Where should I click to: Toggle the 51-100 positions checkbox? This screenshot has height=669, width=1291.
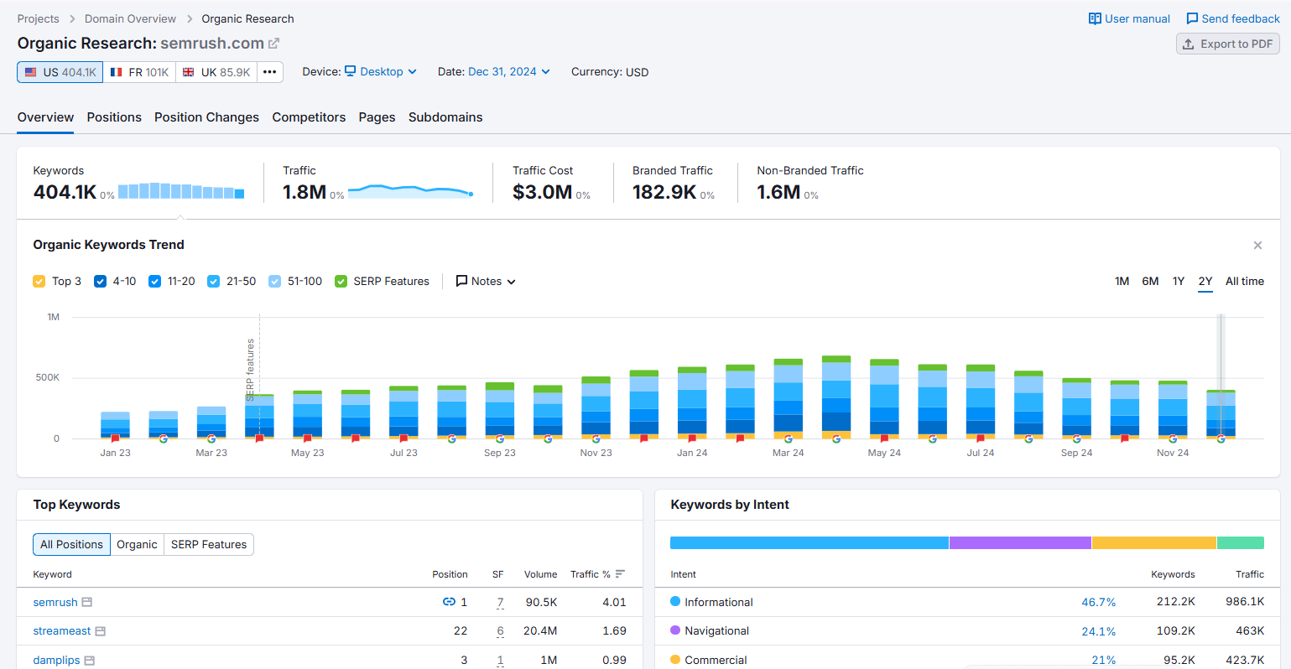[274, 282]
